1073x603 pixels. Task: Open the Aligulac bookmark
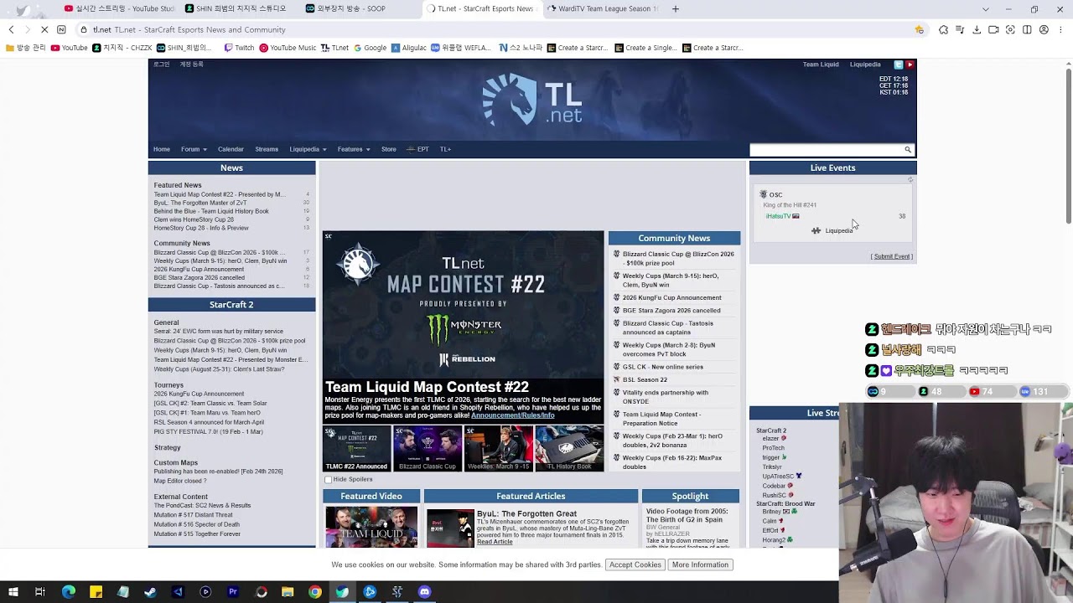click(x=409, y=48)
